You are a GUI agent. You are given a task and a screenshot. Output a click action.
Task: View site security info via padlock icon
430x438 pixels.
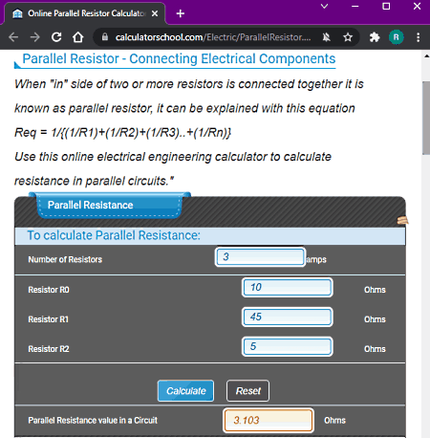point(105,37)
